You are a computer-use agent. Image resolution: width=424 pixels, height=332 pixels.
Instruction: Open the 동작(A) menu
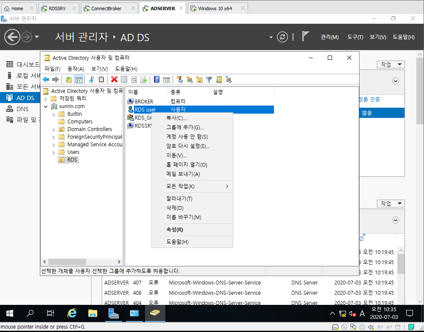[x=76, y=69]
